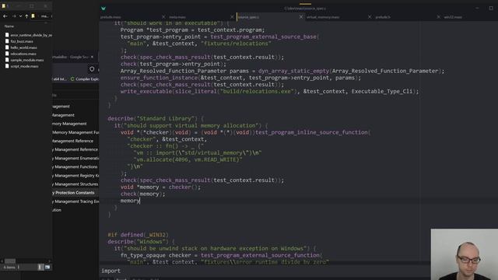Select fizz_buzz.mass in File Explorer

coord(19,41)
